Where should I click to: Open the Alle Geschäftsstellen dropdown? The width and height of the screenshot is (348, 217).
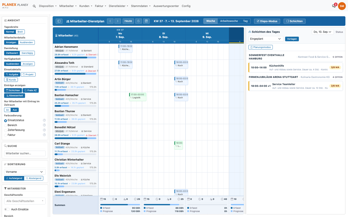[x=25, y=201]
